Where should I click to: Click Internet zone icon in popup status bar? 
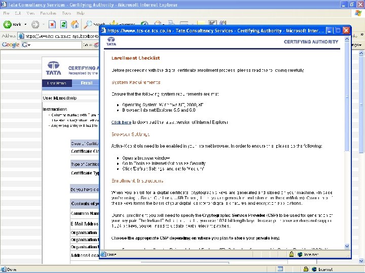coord(300,254)
